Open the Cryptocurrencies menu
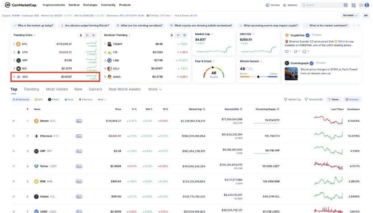Viewport: 373px width, 213px height. pyautogui.click(x=54, y=5)
